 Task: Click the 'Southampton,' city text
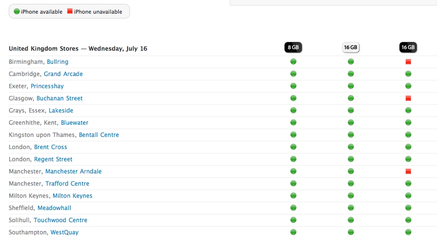pos(29,232)
